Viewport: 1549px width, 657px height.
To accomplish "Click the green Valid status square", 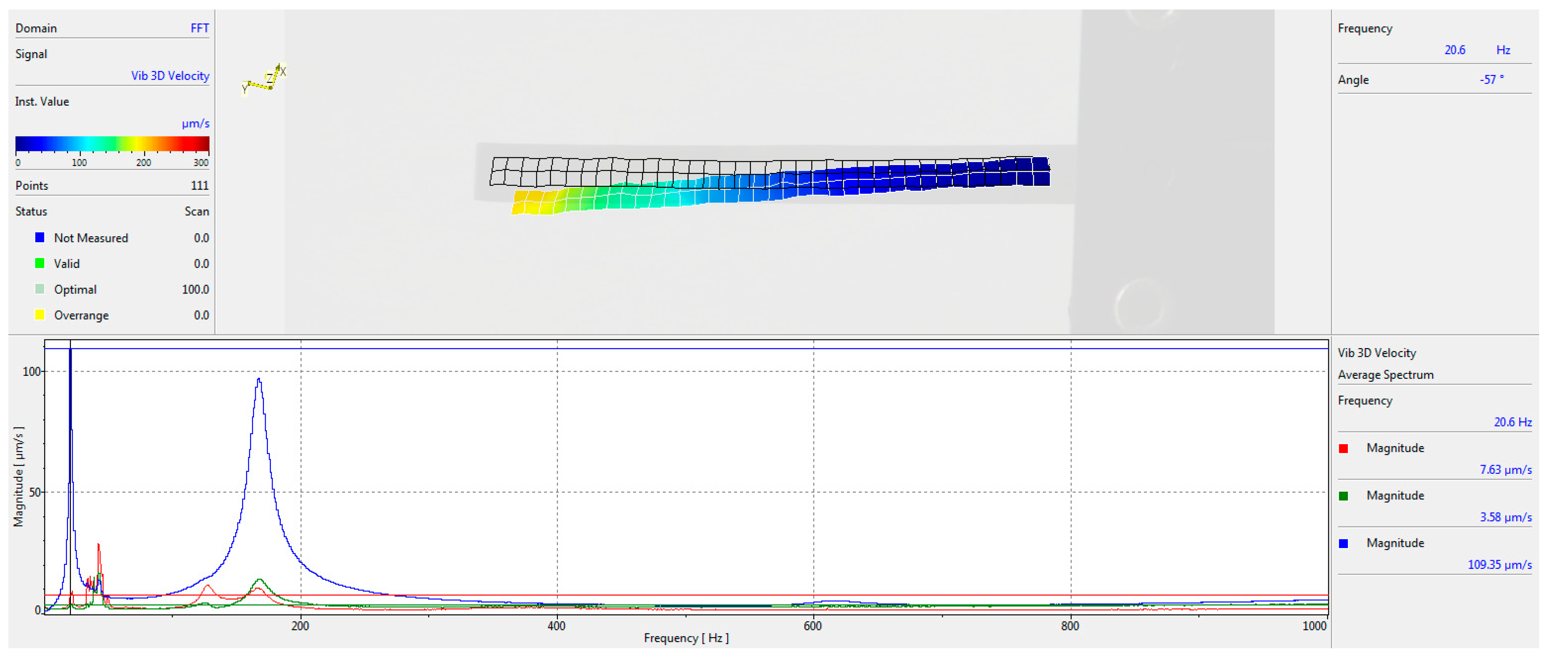I will (x=40, y=263).
